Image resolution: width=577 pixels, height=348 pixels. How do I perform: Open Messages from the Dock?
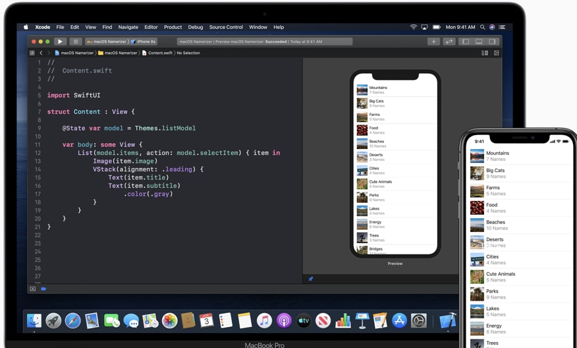coord(131,321)
